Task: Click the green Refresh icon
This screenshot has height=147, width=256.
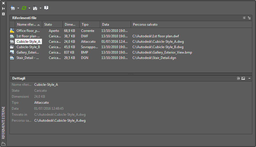Action: pyautogui.click(x=24, y=8)
